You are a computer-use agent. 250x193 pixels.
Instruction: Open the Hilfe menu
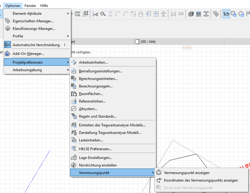point(44,6)
